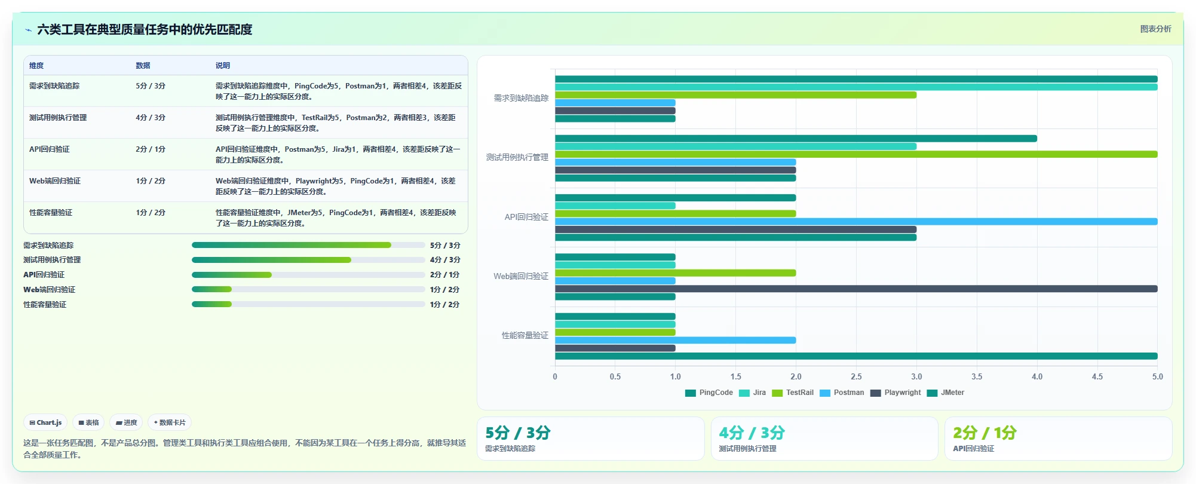Toggle the TestRail legend swatch
The width and height of the screenshot is (1196, 484).
[777, 393]
